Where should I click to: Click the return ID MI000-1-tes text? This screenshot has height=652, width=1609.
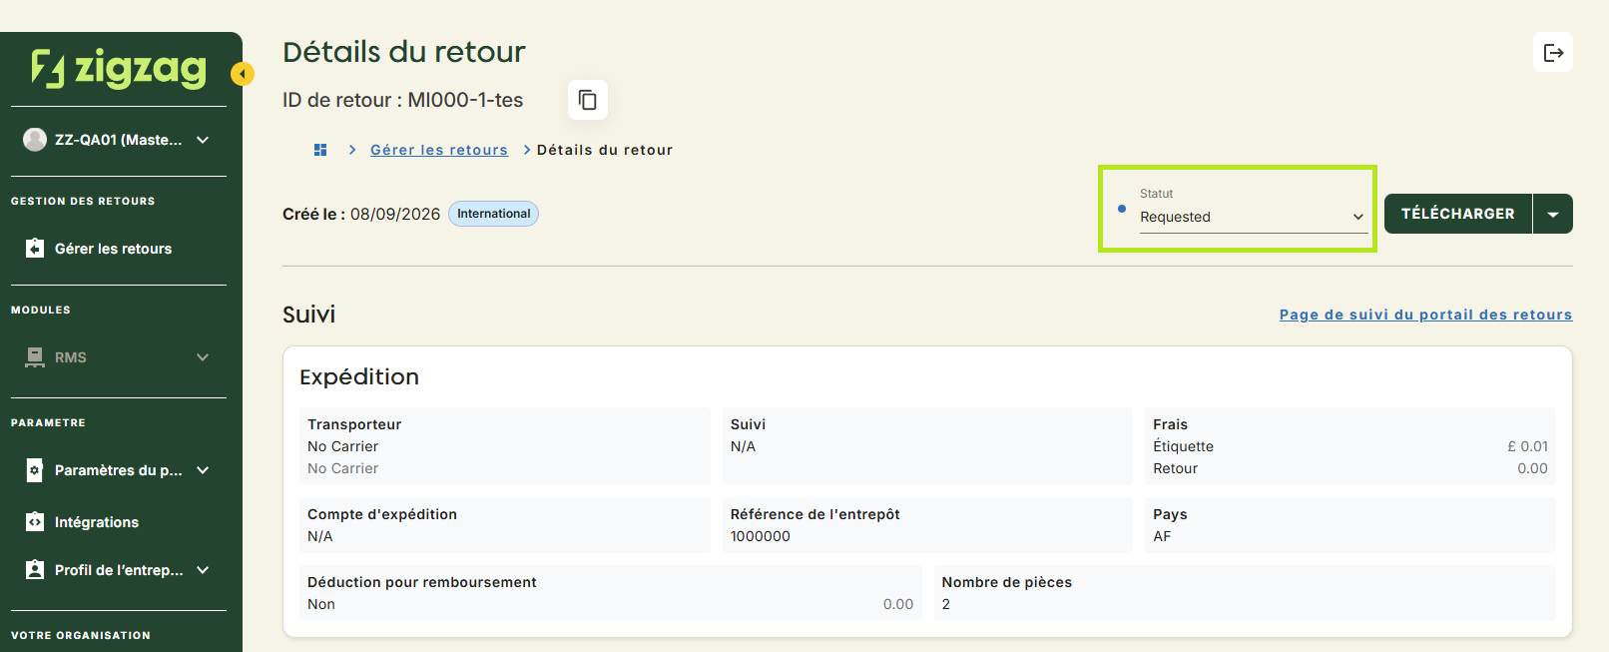click(x=465, y=100)
